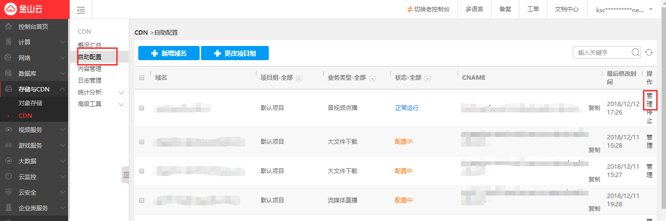Collapse sidebar using the hamburger menu icon
This screenshot has width=666, height=221.
click(81, 10)
